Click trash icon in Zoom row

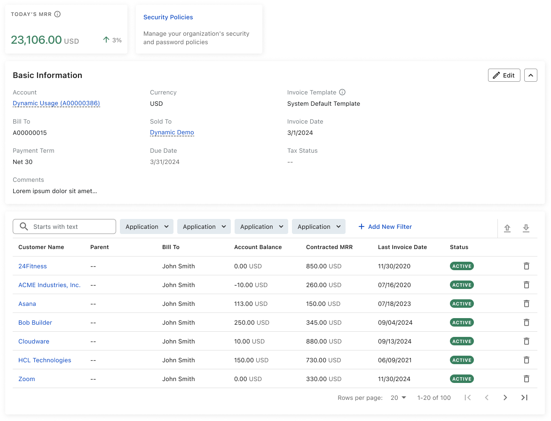[x=527, y=379]
